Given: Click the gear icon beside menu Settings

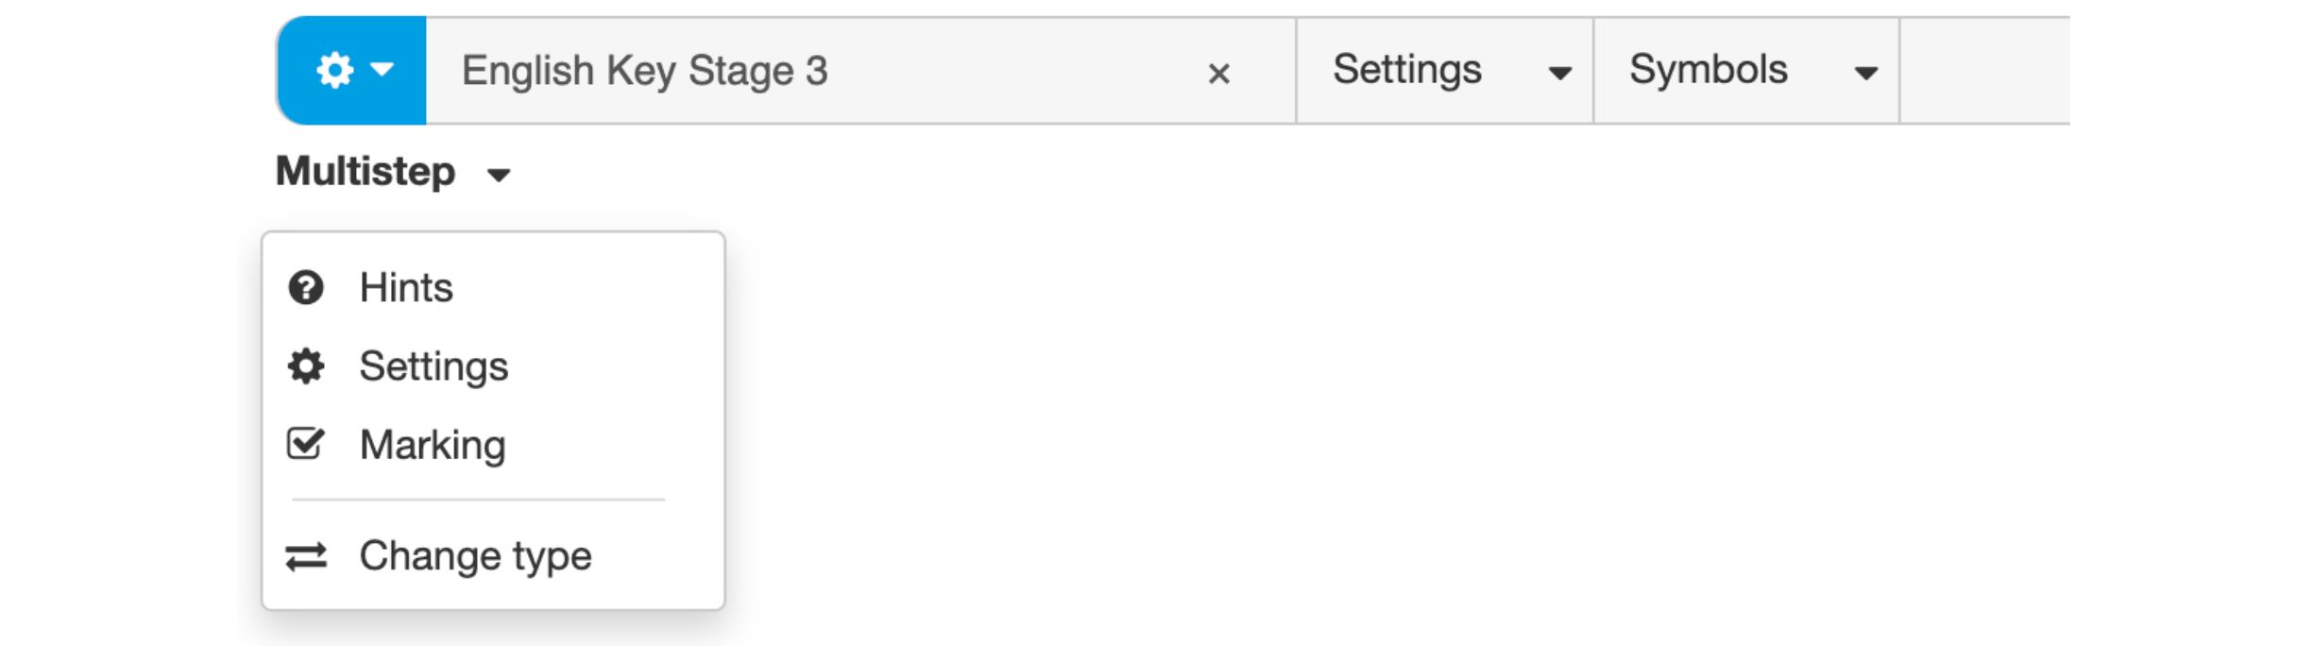Looking at the screenshot, I should [x=306, y=366].
